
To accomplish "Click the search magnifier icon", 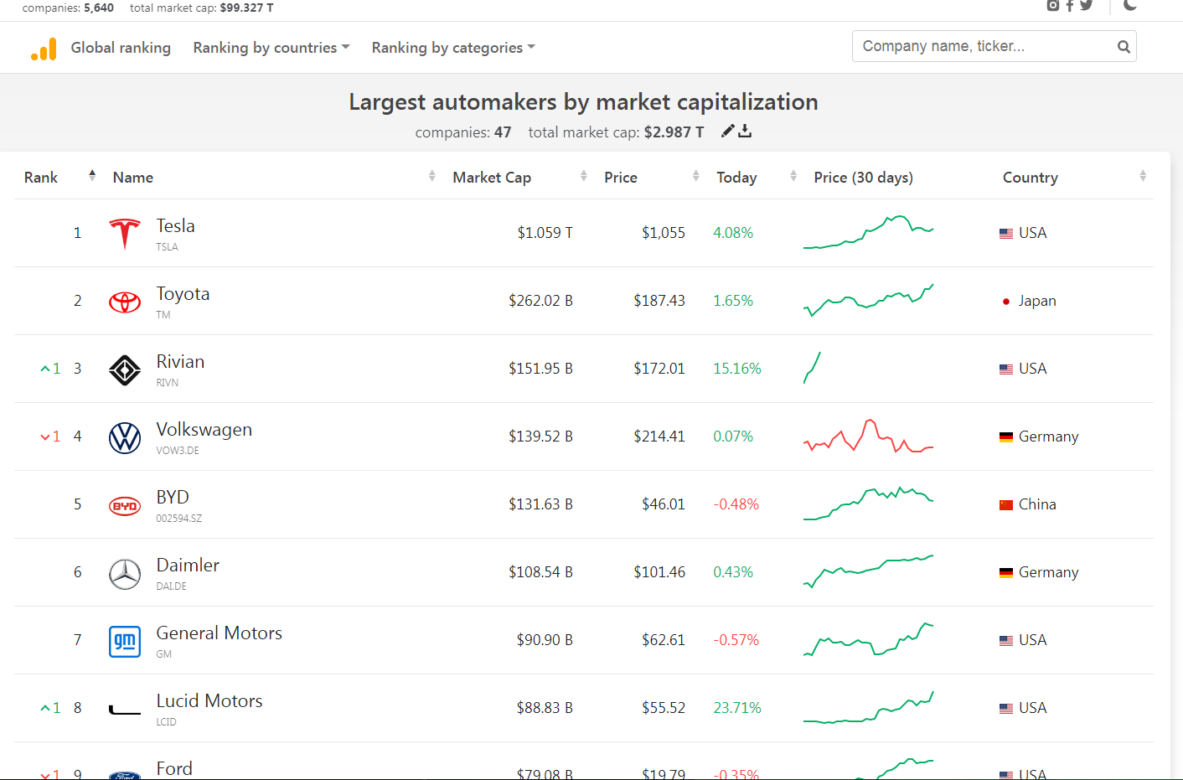I will point(1124,47).
